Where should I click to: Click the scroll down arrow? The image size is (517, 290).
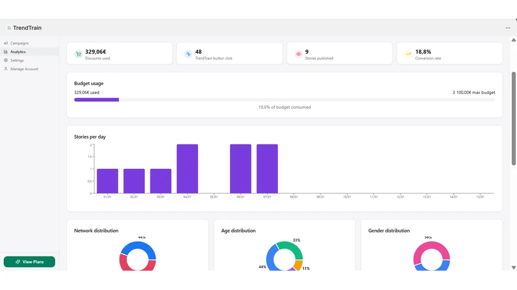pyautogui.click(x=514, y=267)
